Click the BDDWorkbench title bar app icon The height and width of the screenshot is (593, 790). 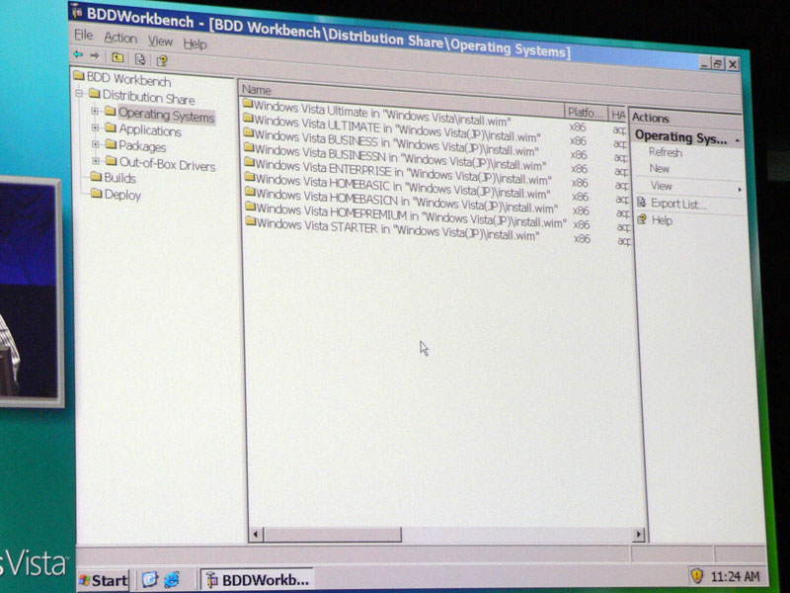click(77, 11)
